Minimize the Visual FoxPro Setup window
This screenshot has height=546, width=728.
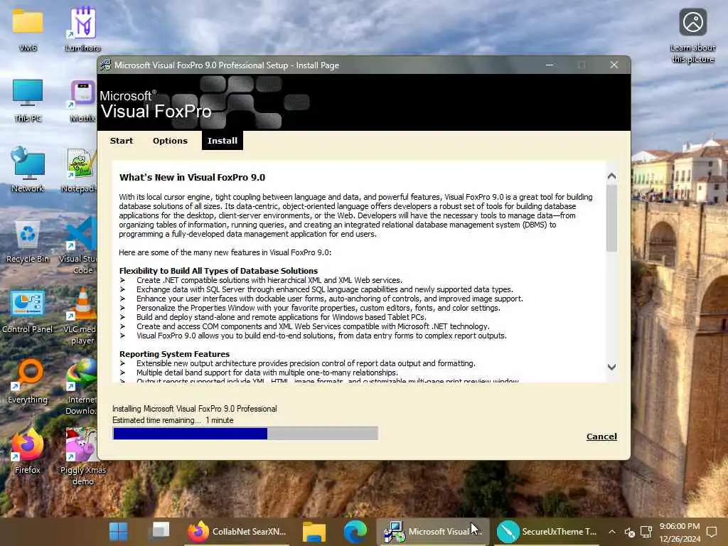[550, 65]
